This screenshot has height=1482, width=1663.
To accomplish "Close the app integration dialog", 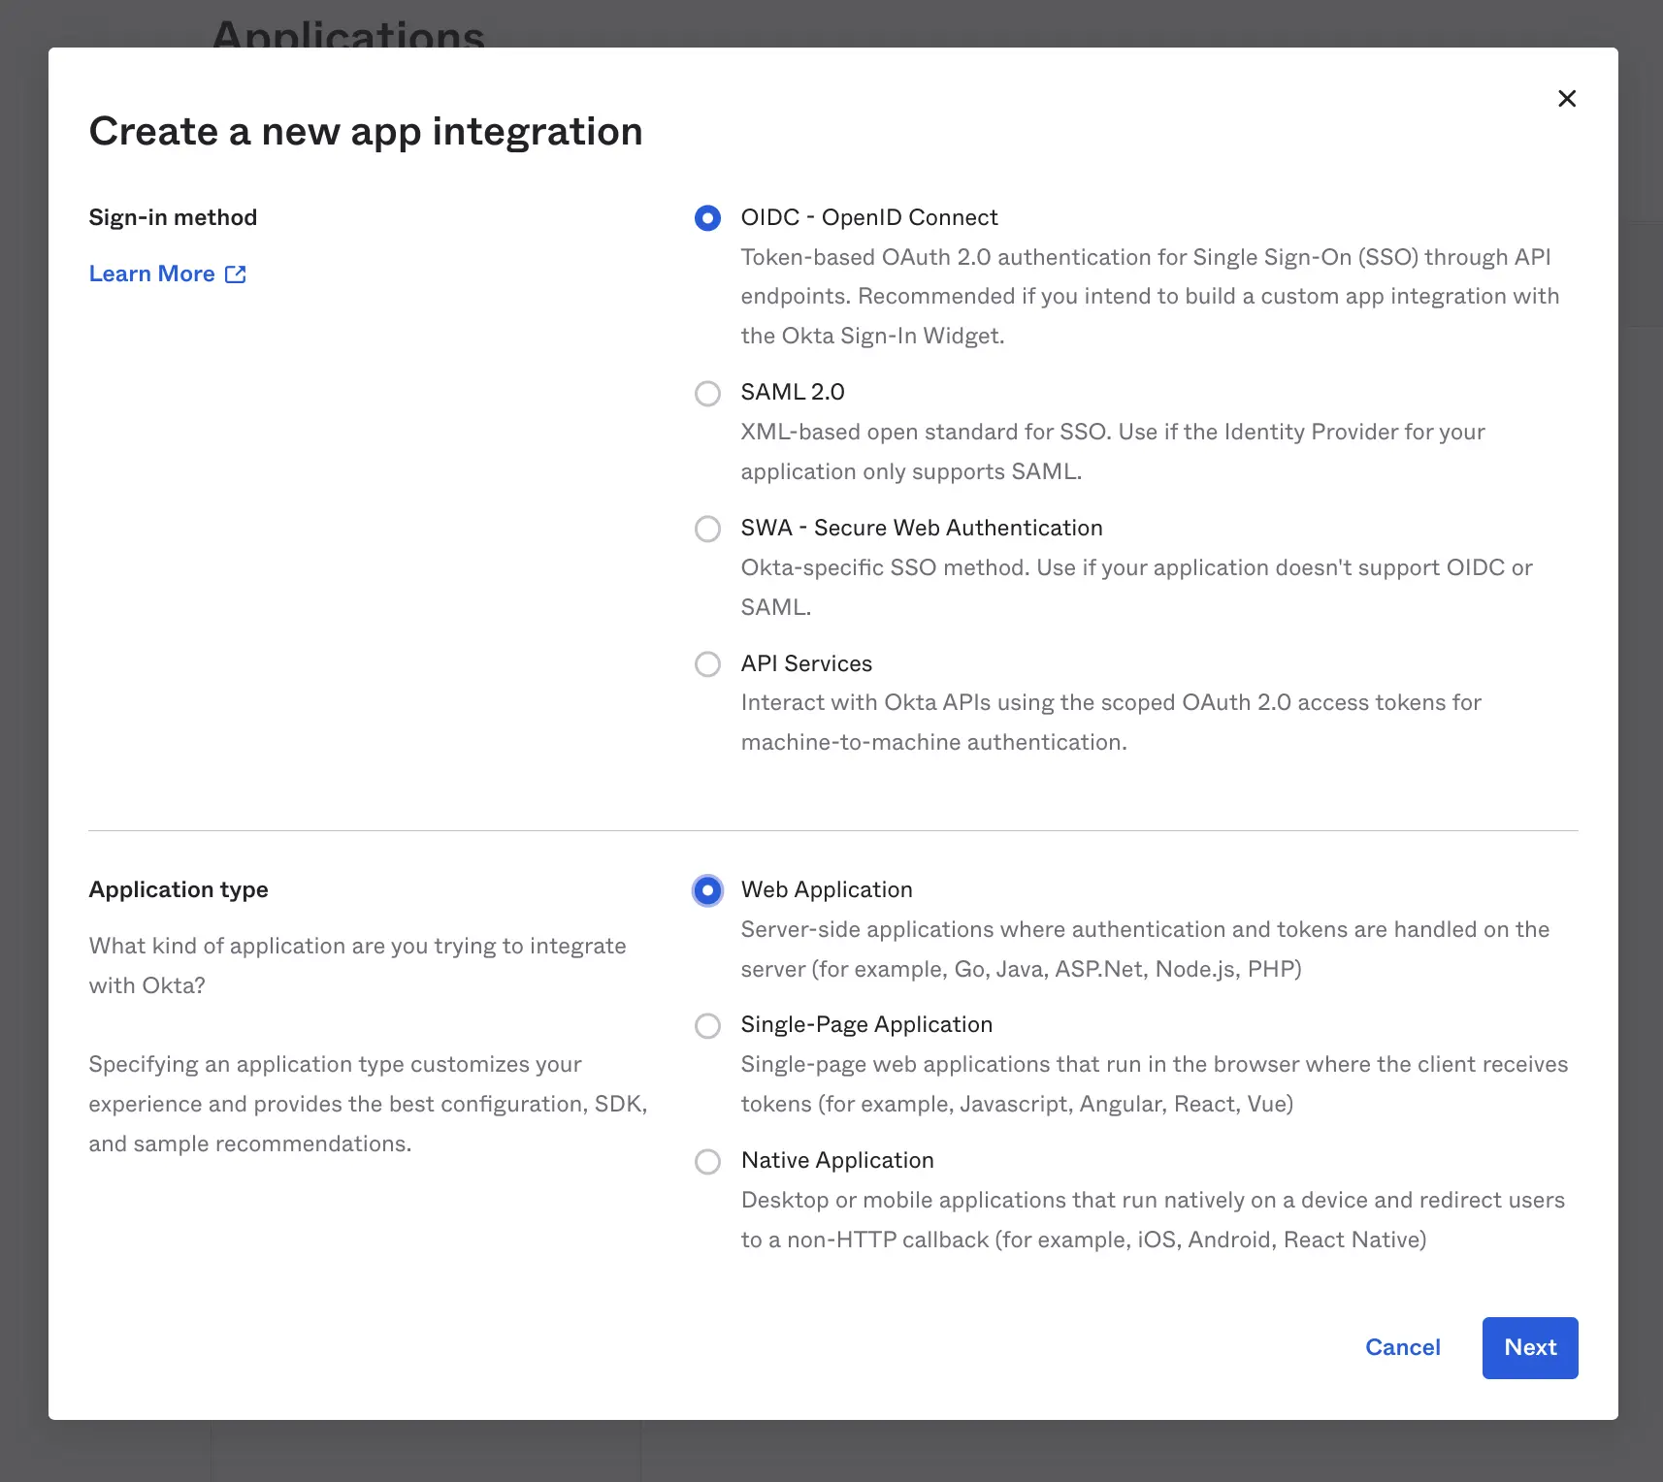I will pos(1567,98).
